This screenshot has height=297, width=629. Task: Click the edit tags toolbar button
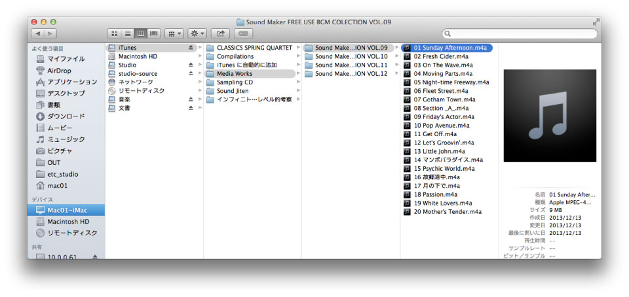[244, 33]
